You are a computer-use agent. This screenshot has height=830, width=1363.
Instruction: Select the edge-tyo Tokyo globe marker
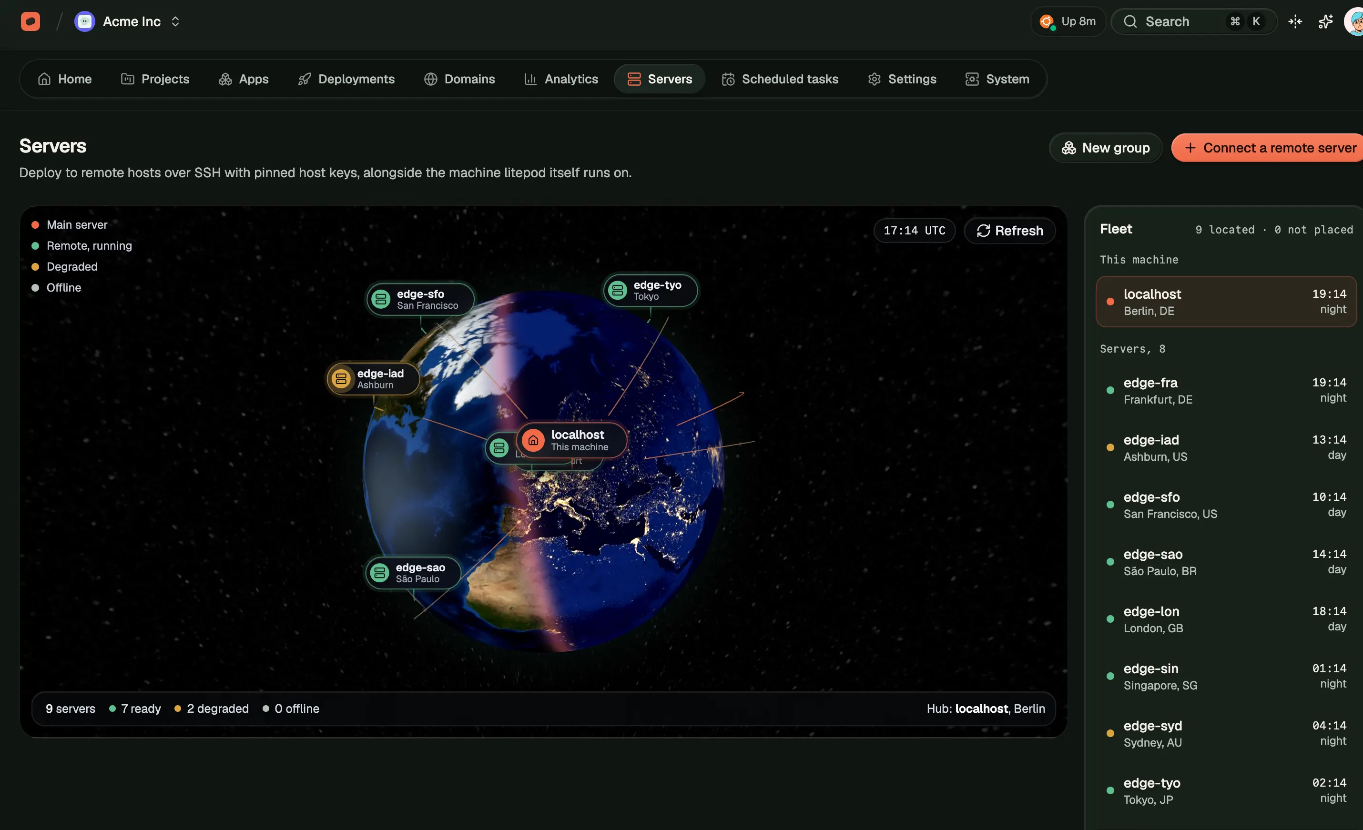pyautogui.click(x=651, y=290)
